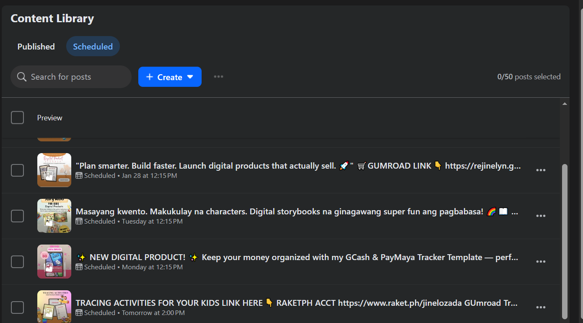Check the Masayang kwento post checkbox
The height and width of the screenshot is (323, 583).
tap(17, 216)
